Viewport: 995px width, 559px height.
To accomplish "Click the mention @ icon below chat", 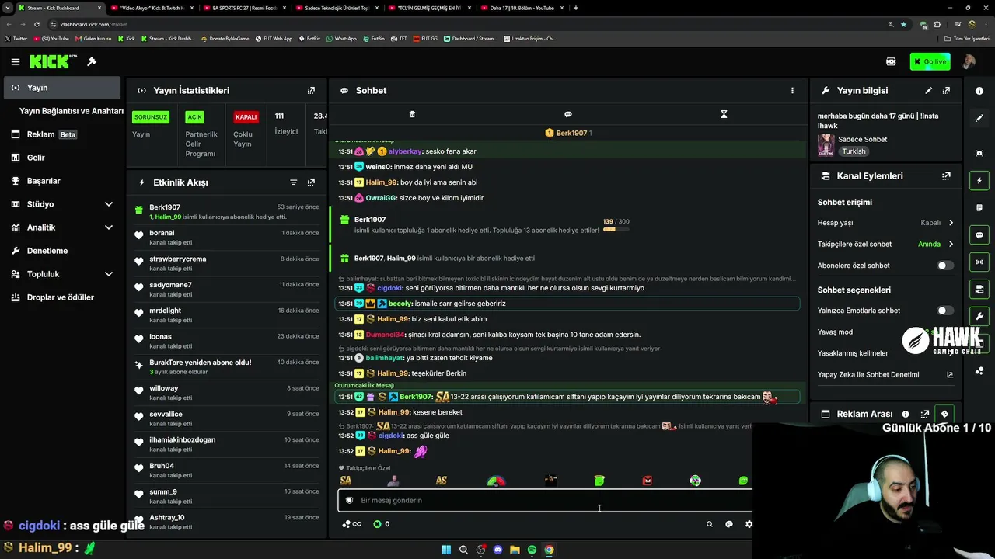I will click(728, 524).
